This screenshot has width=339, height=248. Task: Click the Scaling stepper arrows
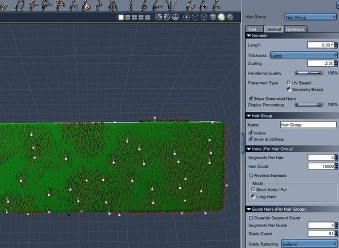tap(336, 63)
